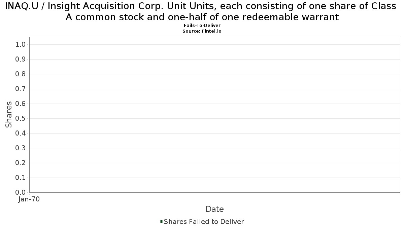Click the Source: Fintel.io text
The height and width of the screenshot is (227, 404).
tap(202, 31)
